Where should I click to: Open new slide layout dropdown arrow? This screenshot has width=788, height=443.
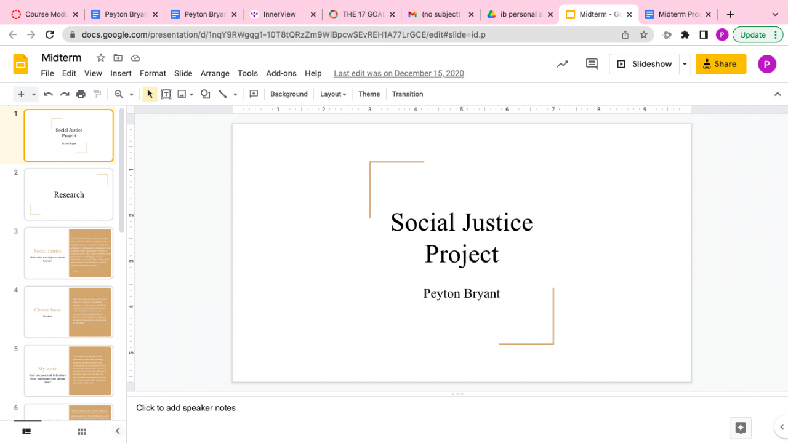pos(34,94)
